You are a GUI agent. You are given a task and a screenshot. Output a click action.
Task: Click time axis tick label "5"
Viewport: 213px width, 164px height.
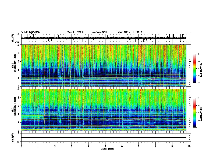click(x=105, y=146)
